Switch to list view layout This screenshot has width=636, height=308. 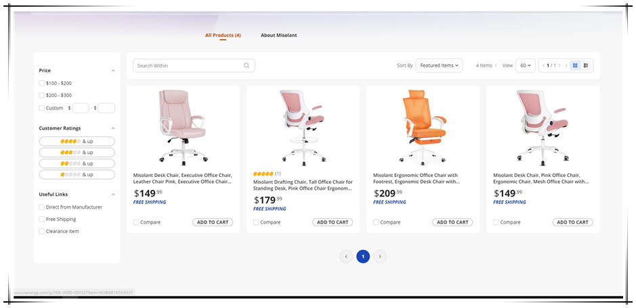tap(586, 66)
